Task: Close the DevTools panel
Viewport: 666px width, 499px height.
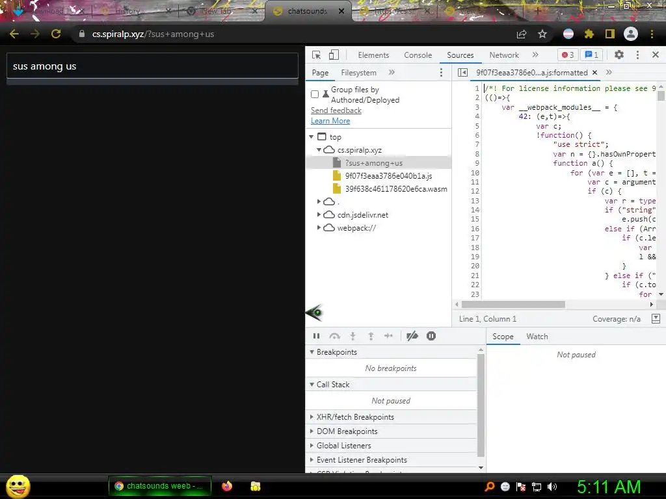Action: click(656, 55)
